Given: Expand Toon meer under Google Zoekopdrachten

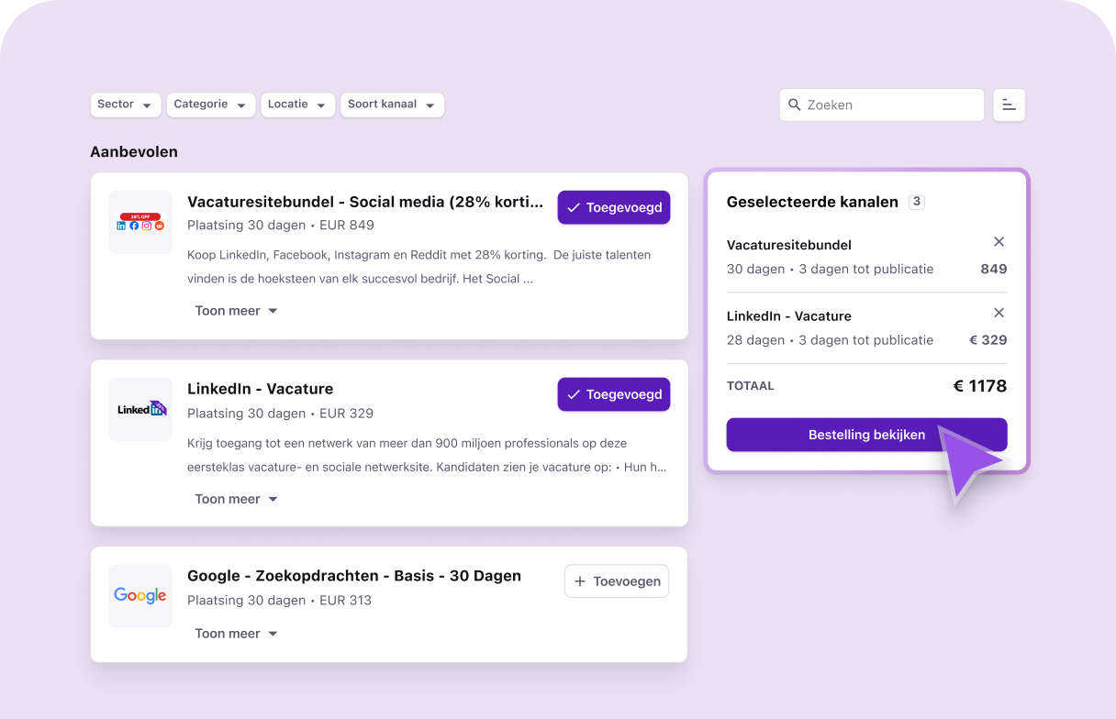Looking at the screenshot, I should point(236,634).
